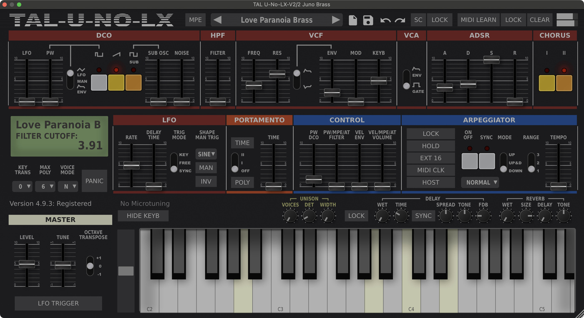584x318 pixels.
Task: Open the VOICE MODE dropdown
Action: [68, 186]
